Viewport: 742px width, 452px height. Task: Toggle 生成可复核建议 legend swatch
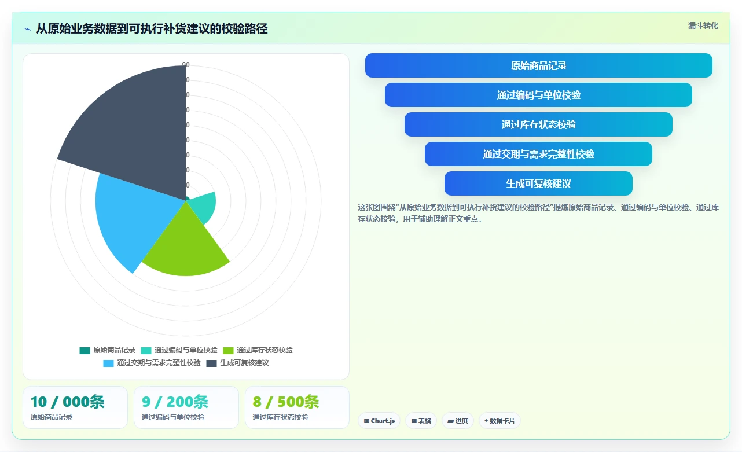click(212, 363)
